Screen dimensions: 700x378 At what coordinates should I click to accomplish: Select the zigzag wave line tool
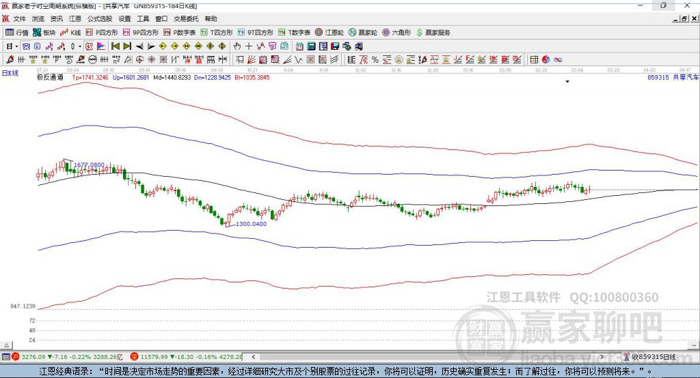pos(299,60)
